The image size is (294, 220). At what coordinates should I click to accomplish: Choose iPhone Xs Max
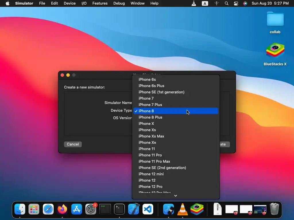click(x=176, y=136)
